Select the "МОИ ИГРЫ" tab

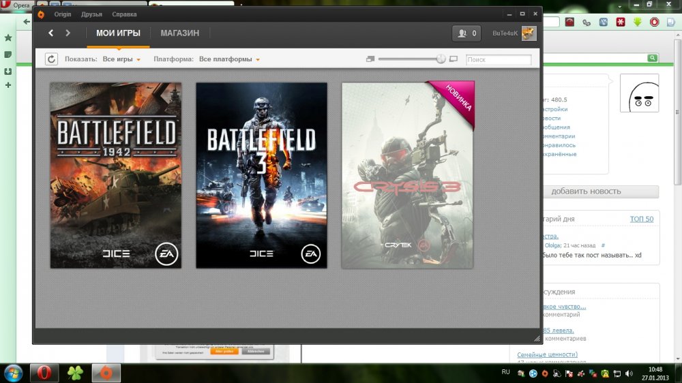click(118, 33)
